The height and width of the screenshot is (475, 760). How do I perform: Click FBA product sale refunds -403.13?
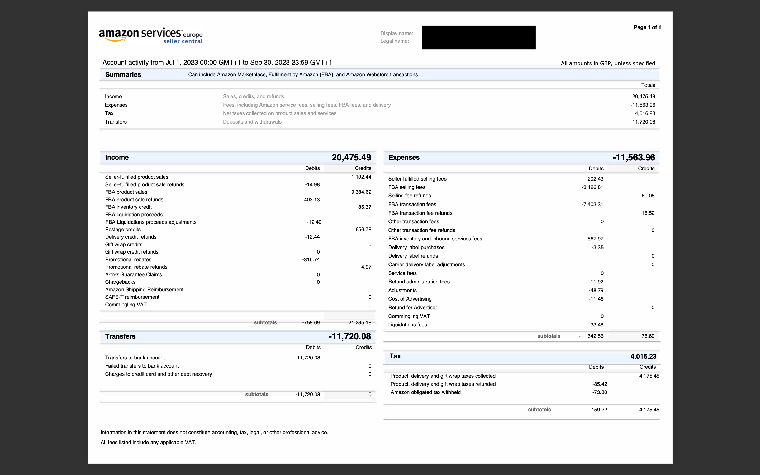pyautogui.click(x=311, y=199)
